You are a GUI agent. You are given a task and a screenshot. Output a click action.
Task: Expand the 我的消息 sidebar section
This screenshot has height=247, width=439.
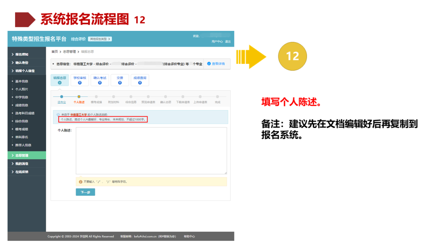tap(26, 164)
